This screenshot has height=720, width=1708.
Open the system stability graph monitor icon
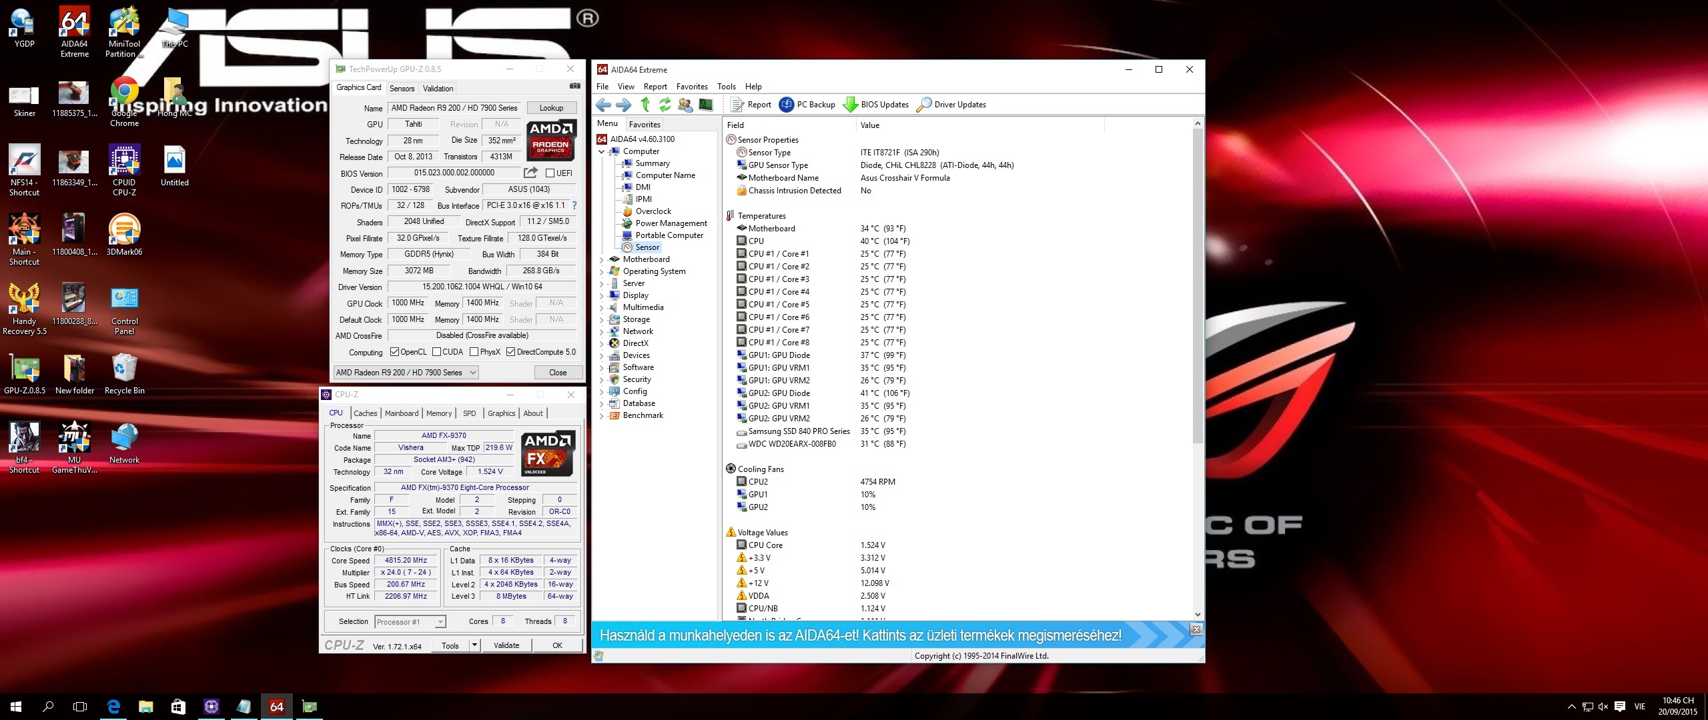click(705, 104)
